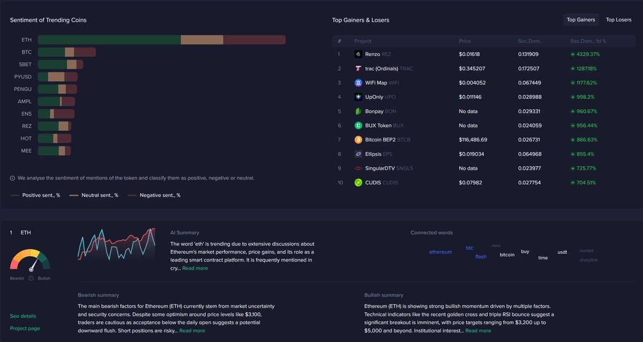Click the trac (Ordinals) project logo

coord(358,69)
